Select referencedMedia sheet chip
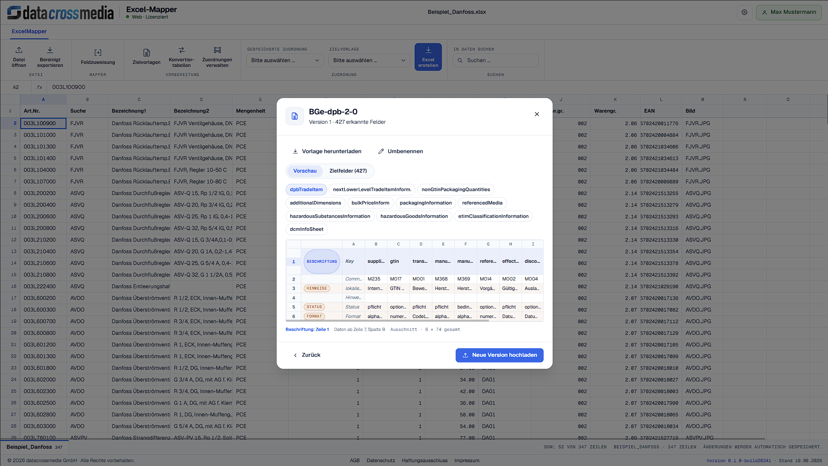This screenshot has width=828, height=466. [482, 203]
